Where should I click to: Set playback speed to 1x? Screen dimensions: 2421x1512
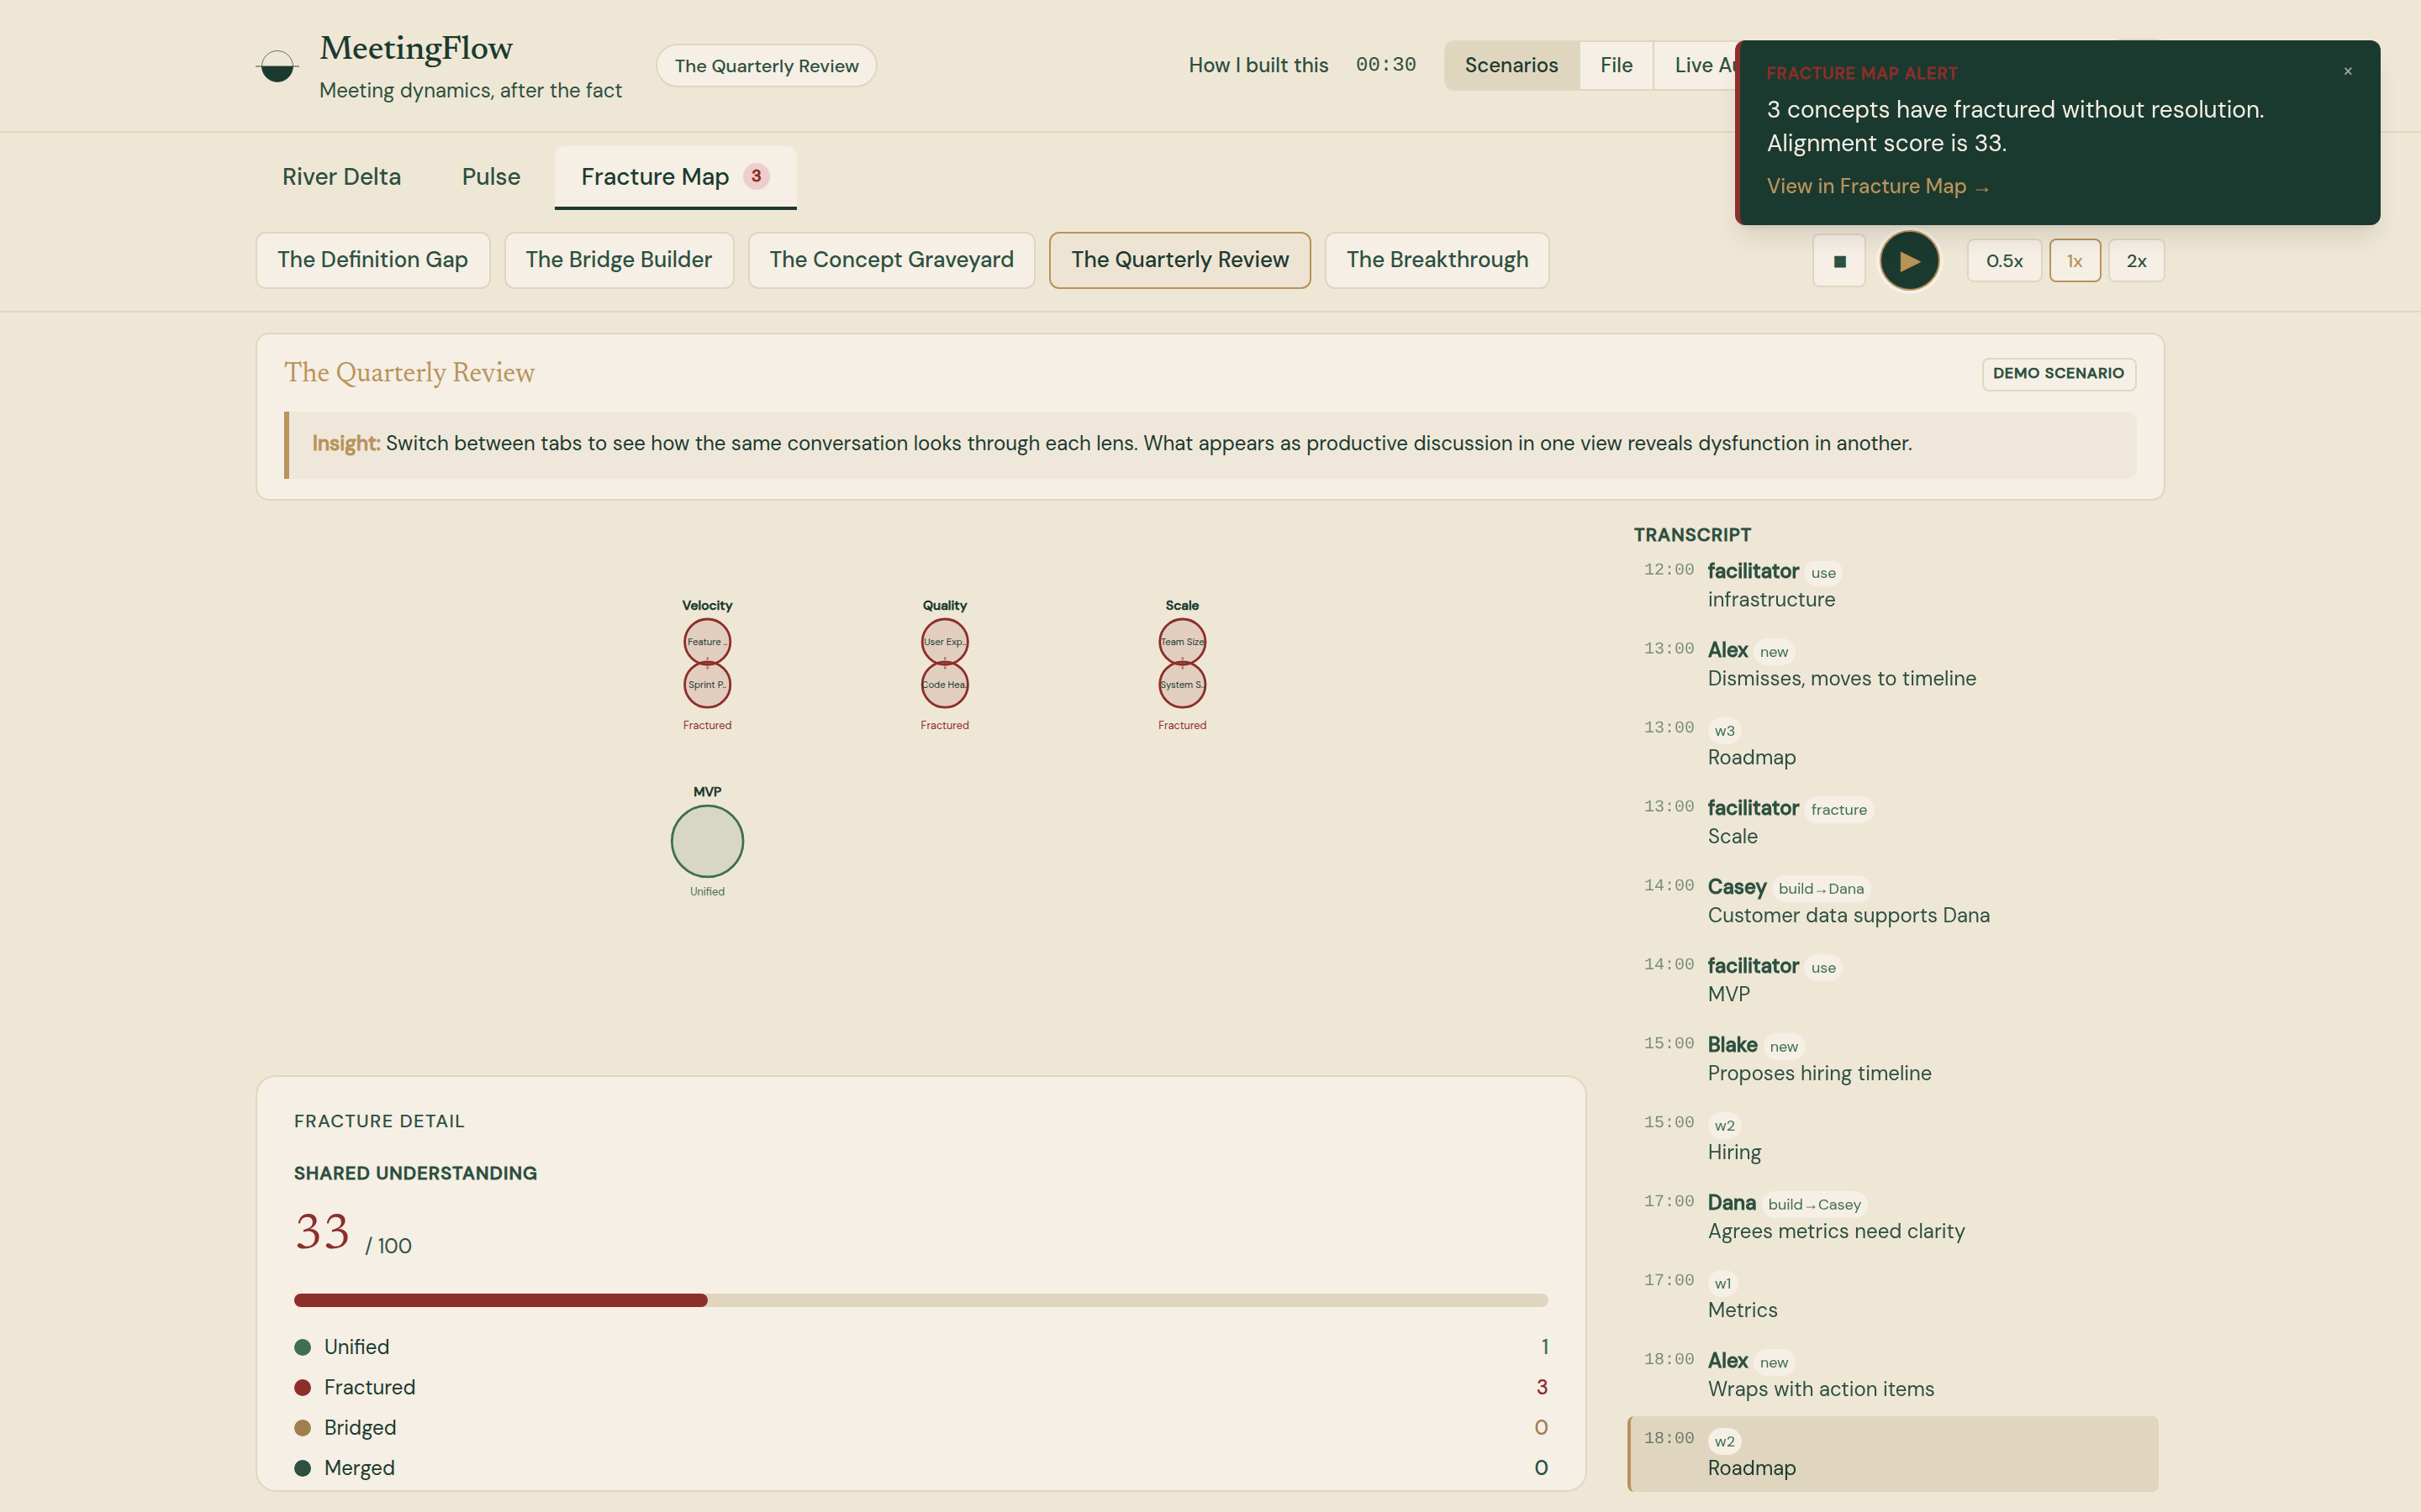coord(2075,261)
